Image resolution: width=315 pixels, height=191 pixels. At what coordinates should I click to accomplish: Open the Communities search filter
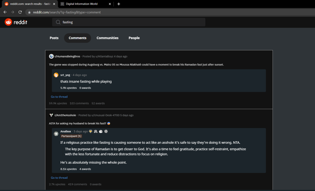point(107,38)
